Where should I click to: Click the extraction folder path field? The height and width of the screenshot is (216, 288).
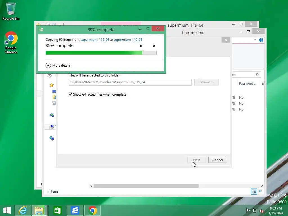[130, 82]
